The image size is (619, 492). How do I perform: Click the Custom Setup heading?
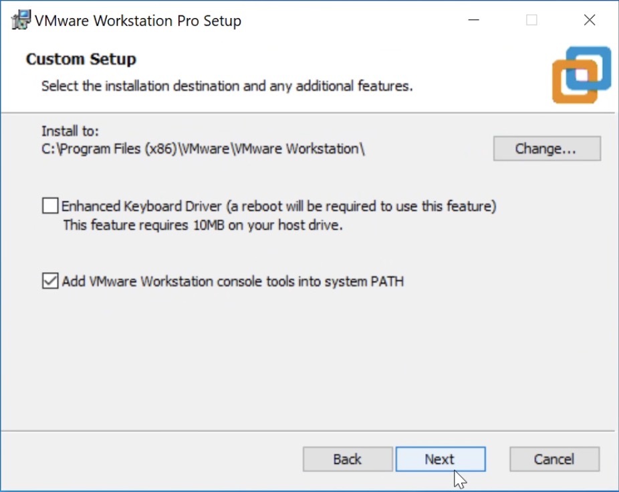click(81, 59)
